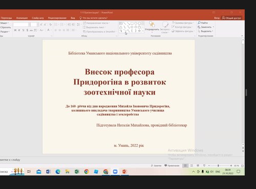Viewport: 256px width, 189px height.
Task: Select the triangle shape in shapes gallery
Action: (x=121, y=27)
